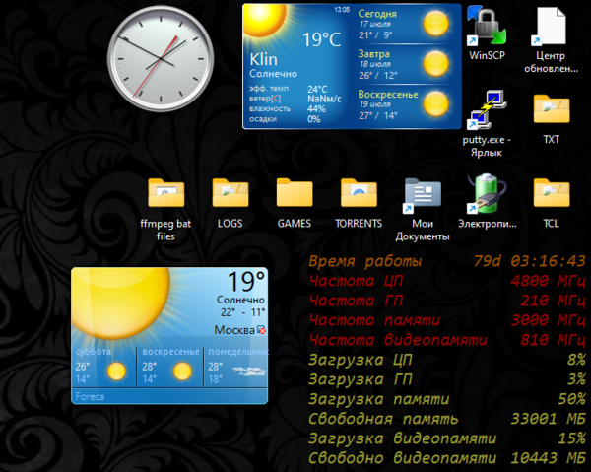Click Воскресенье forecast row in Klin gadget

point(404,104)
